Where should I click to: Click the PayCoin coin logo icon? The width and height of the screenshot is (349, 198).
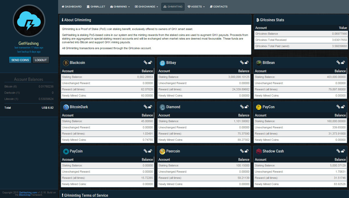[x=66, y=151]
